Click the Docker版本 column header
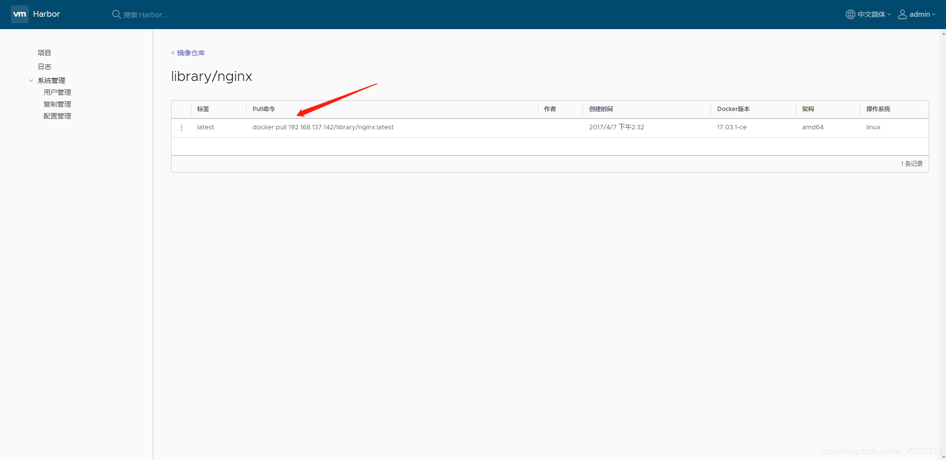 tap(733, 109)
